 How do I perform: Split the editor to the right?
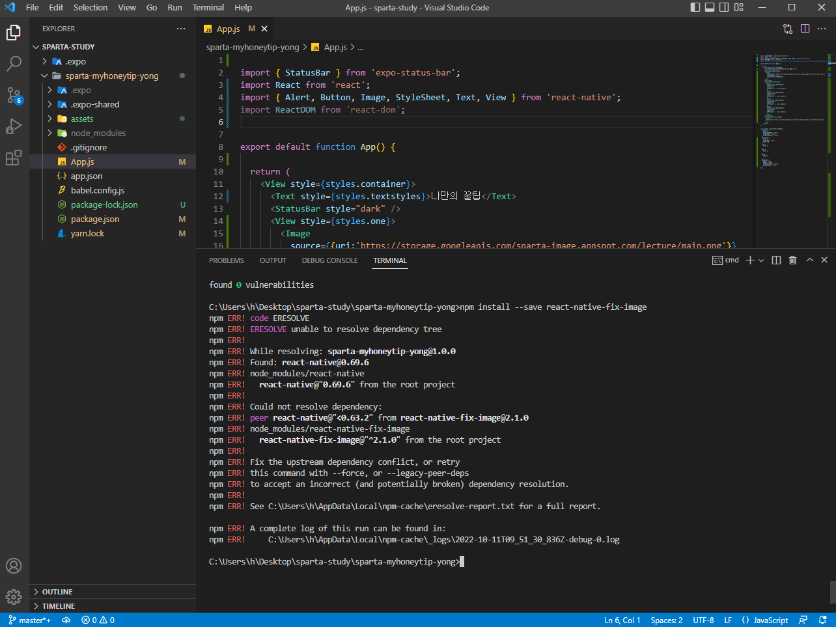805,29
